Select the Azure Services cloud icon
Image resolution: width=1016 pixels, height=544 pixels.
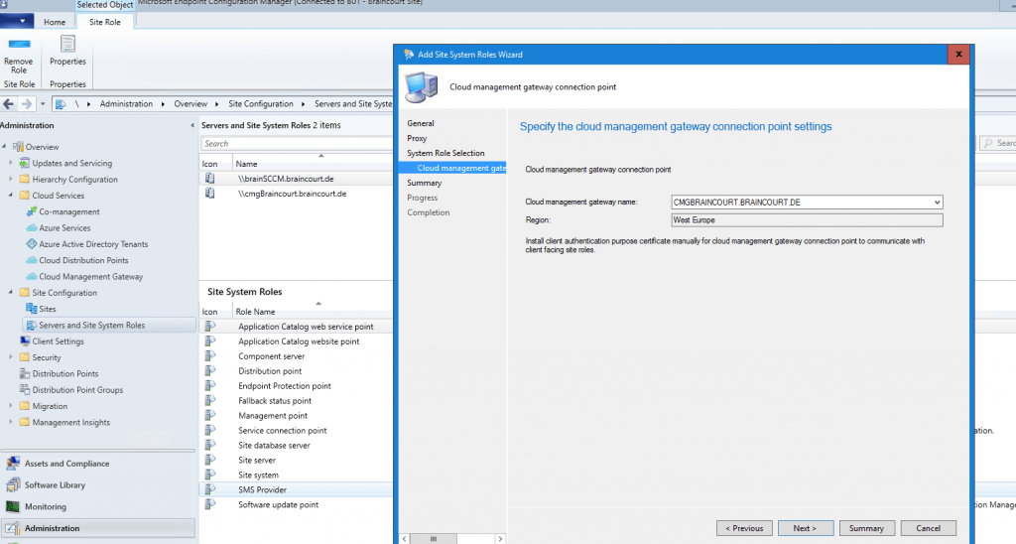[x=31, y=228]
